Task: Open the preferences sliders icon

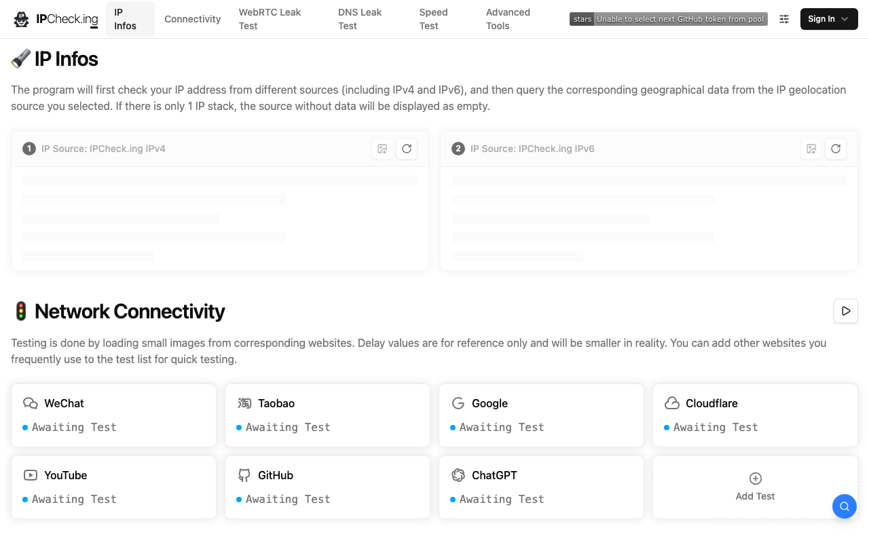Action: pyautogui.click(x=784, y=19)
